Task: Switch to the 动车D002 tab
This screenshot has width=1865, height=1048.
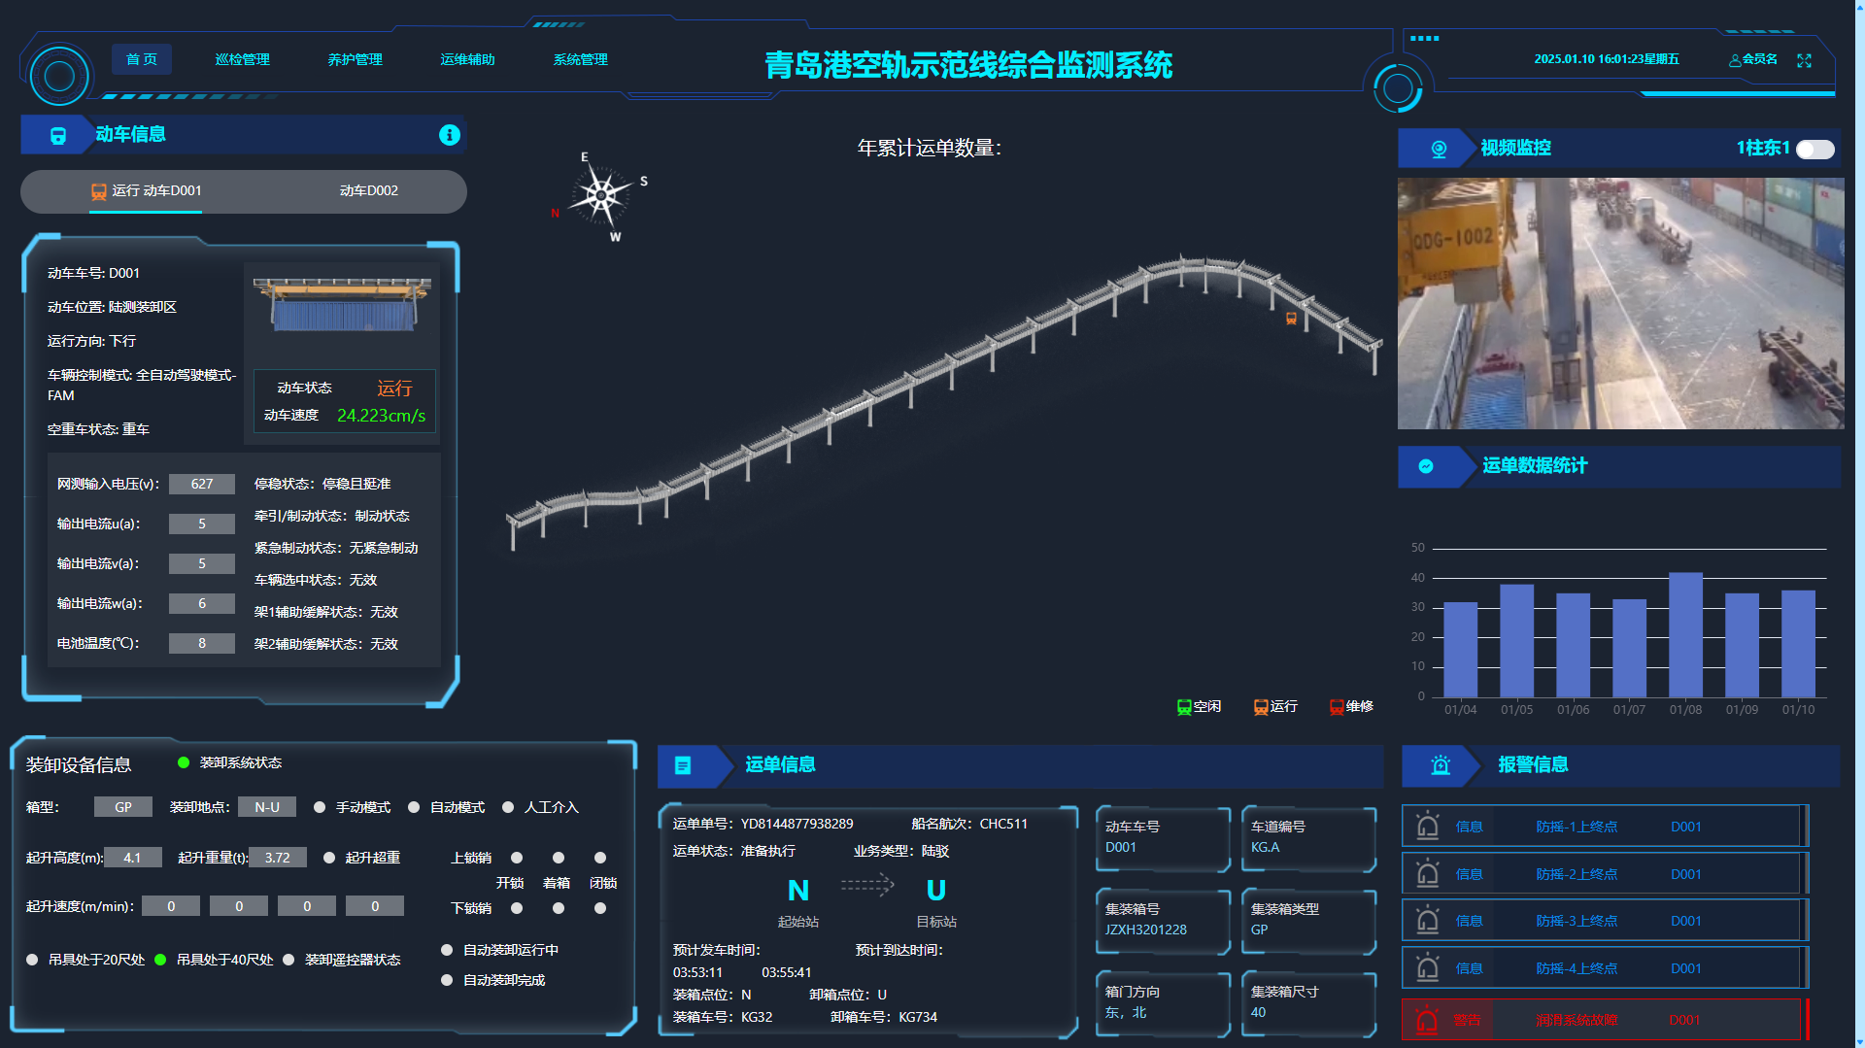Action: (368, 191)
